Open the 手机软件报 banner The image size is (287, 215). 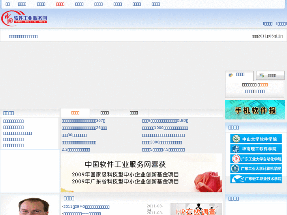point(255,110)
